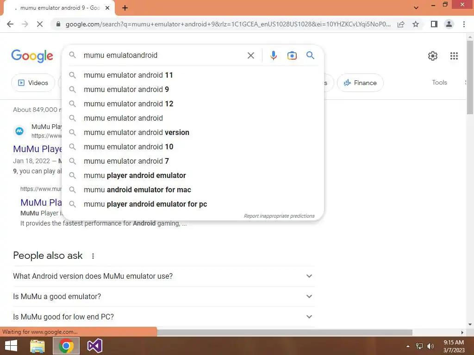
Task: Open a new tab with plus
Action: pos(125,8)
